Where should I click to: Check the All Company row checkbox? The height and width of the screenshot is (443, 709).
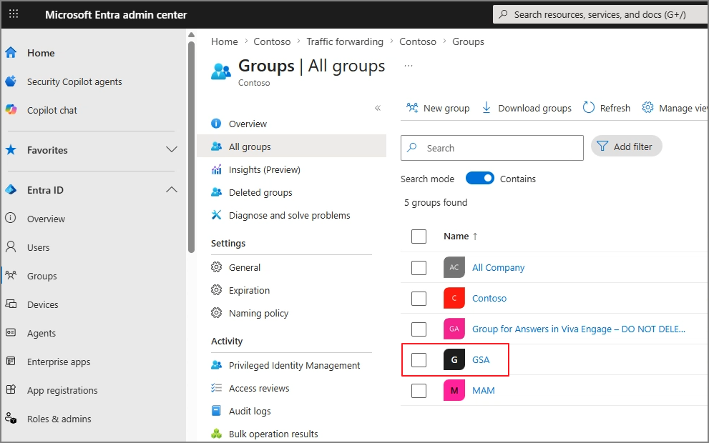click(x=419, y=267)
